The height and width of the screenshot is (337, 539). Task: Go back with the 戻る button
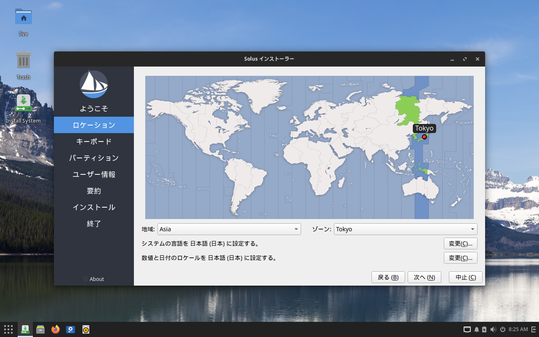click(x=388, y=277)
